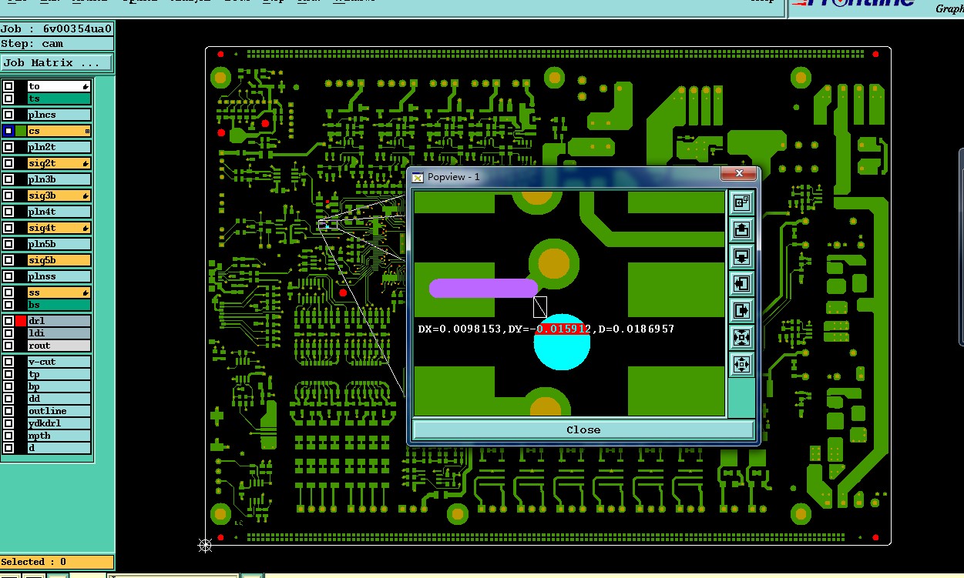Image resolution: width=964 pixels, height=578 pixels.
Task: Toggle the 'ts' layer checkbox
Action: coord(8,99)
